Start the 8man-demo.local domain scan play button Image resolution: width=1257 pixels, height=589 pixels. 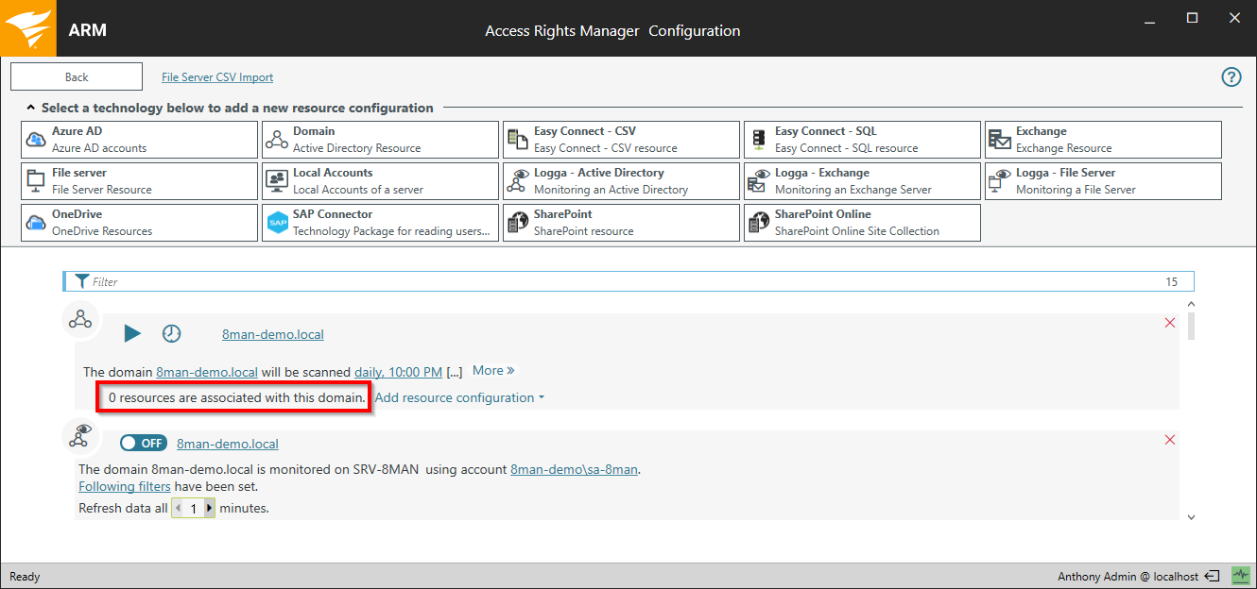click(x=132, y=333)
